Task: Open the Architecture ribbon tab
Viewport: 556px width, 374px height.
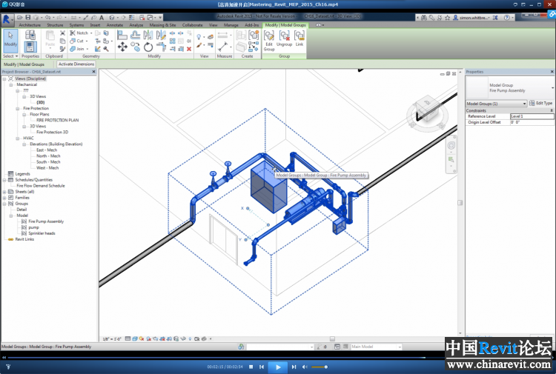Action: coord(30,25)
